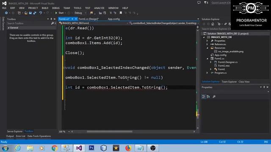Screen dimensions: 271x152
Task: Click the Search Solution Explorer field
Action: coord(216,29)
